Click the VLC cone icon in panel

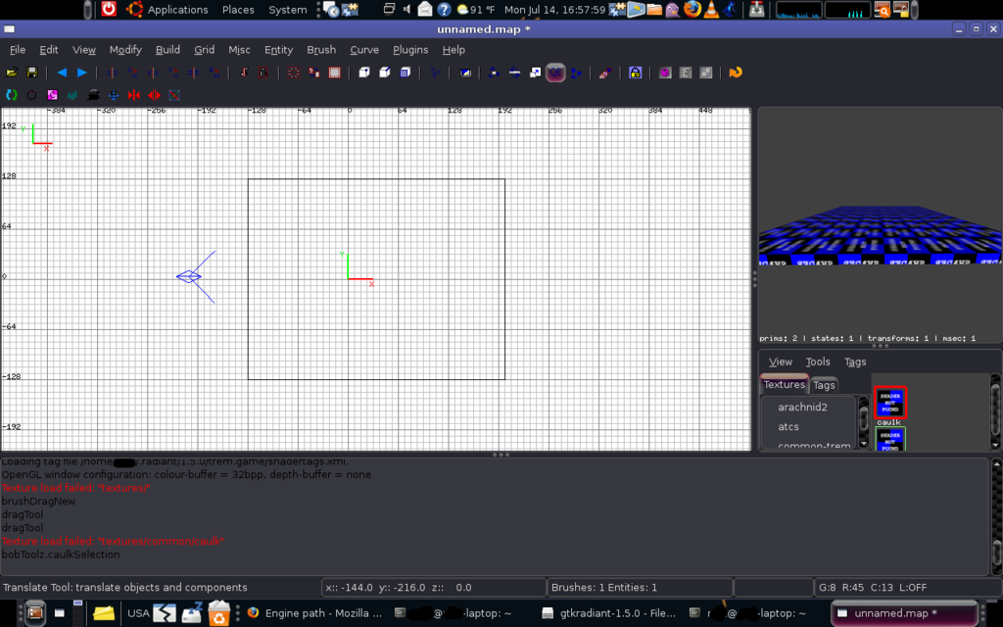pos(711,9)
